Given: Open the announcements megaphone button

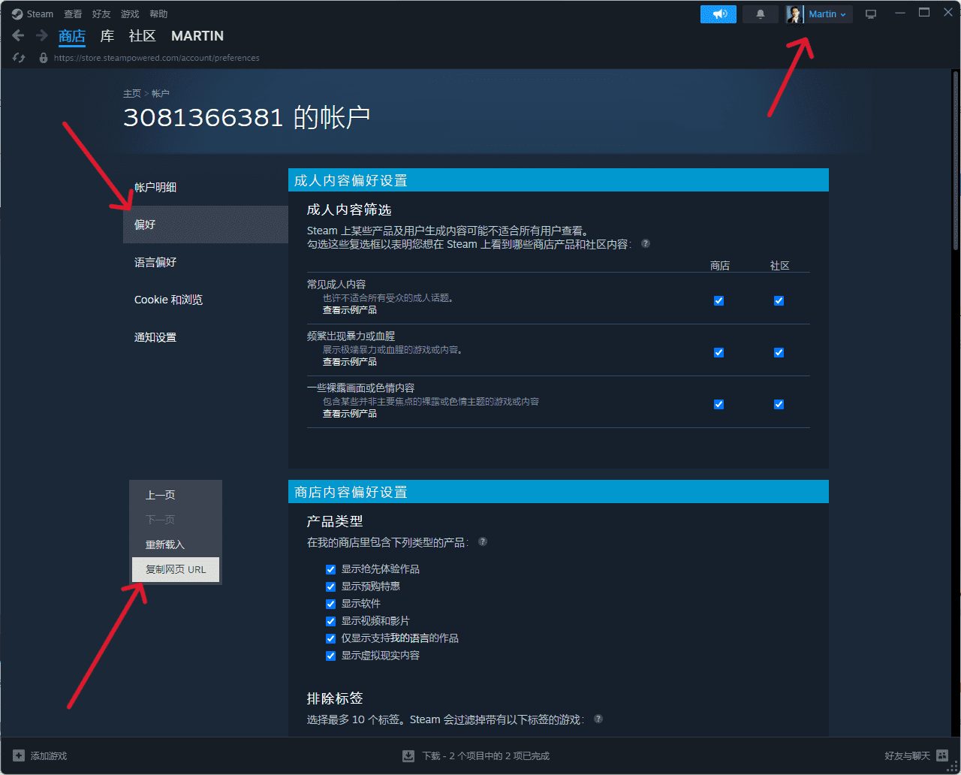Looking at the screenshot, I should pos(718,14).
